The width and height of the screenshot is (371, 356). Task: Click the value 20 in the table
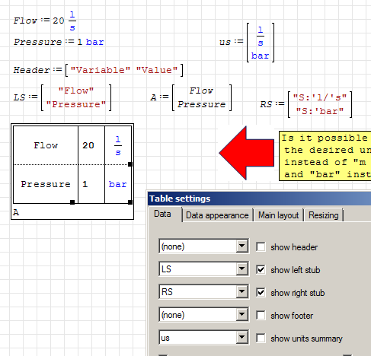pos(88,145)
